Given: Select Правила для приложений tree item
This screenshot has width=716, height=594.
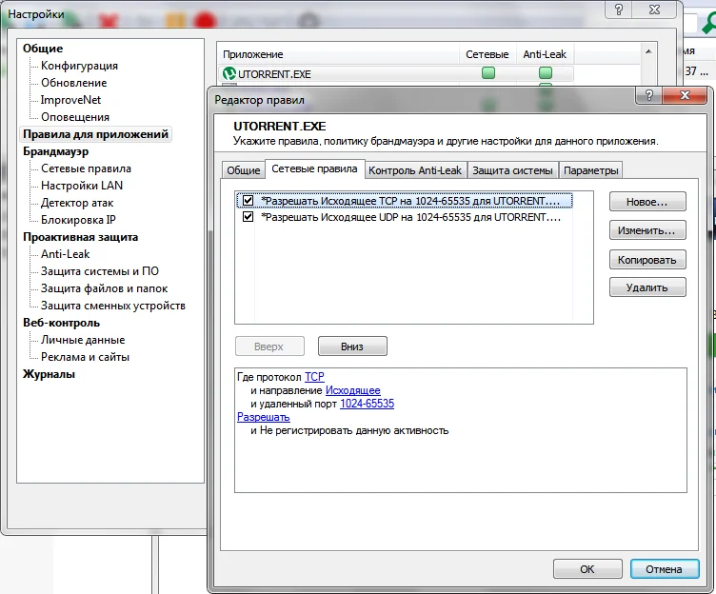Looking at the screenshot, I should point(96,134).
